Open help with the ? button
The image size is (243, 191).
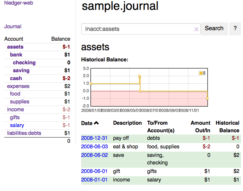tap(235, 29)
